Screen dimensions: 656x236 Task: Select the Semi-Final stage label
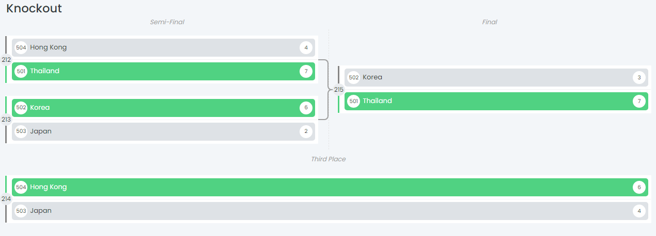click(167, 22)
